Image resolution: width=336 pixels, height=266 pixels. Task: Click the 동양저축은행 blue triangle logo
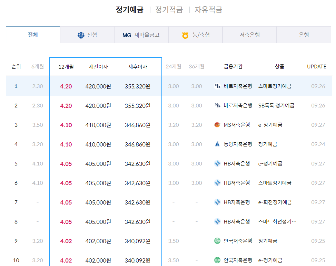[x=217, y=144]
